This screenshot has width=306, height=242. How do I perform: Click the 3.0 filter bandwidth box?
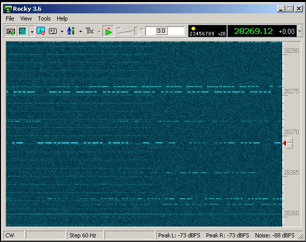pos(165,31)
